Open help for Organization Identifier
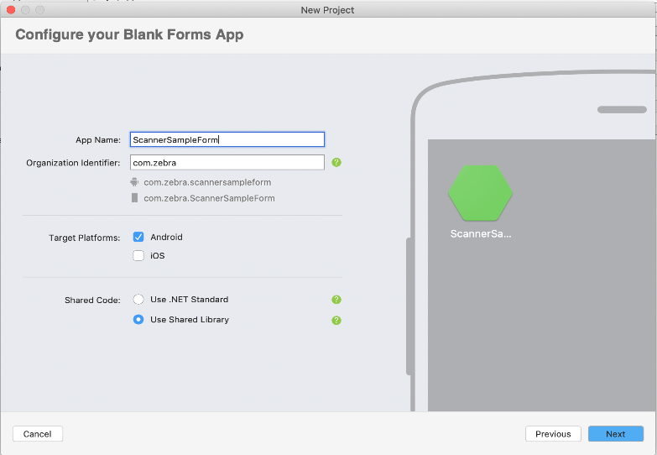This screenshot has height=455, width=657. pos(336,163)
